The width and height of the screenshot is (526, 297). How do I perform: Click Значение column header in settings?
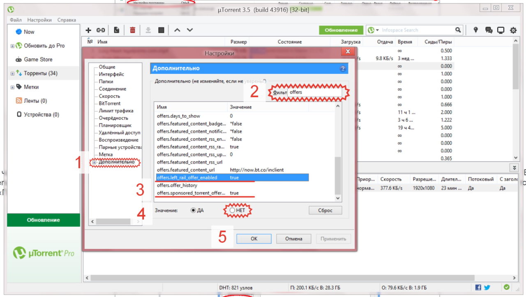point(268,107)
